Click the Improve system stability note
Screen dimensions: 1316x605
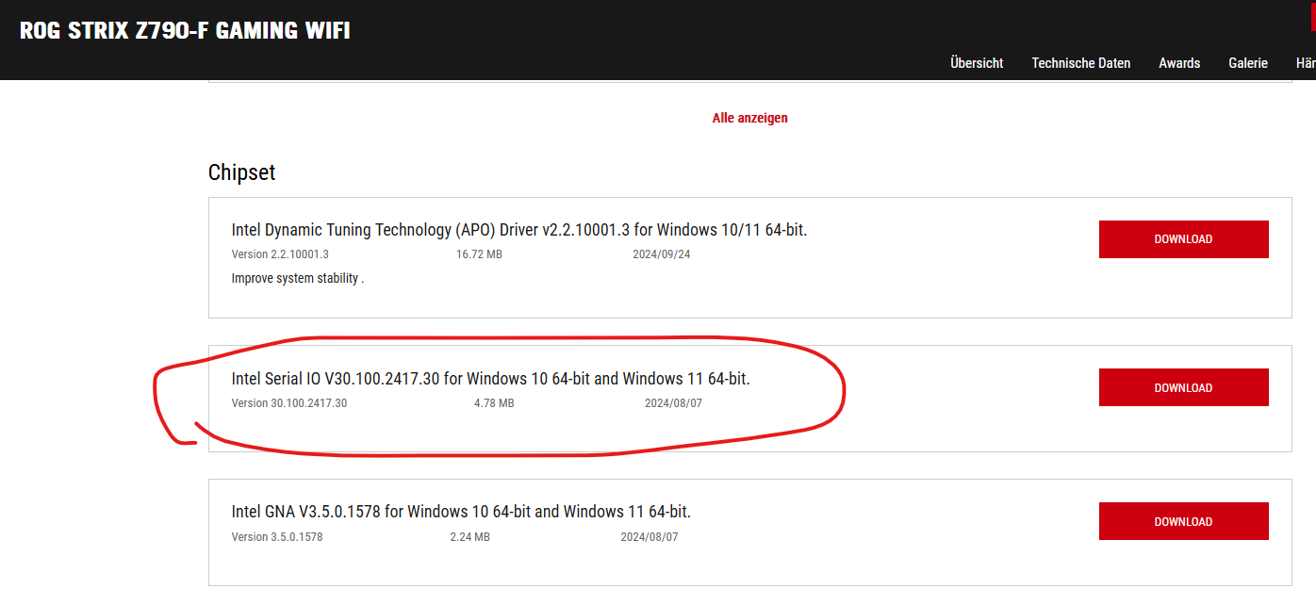click(298, 279)
